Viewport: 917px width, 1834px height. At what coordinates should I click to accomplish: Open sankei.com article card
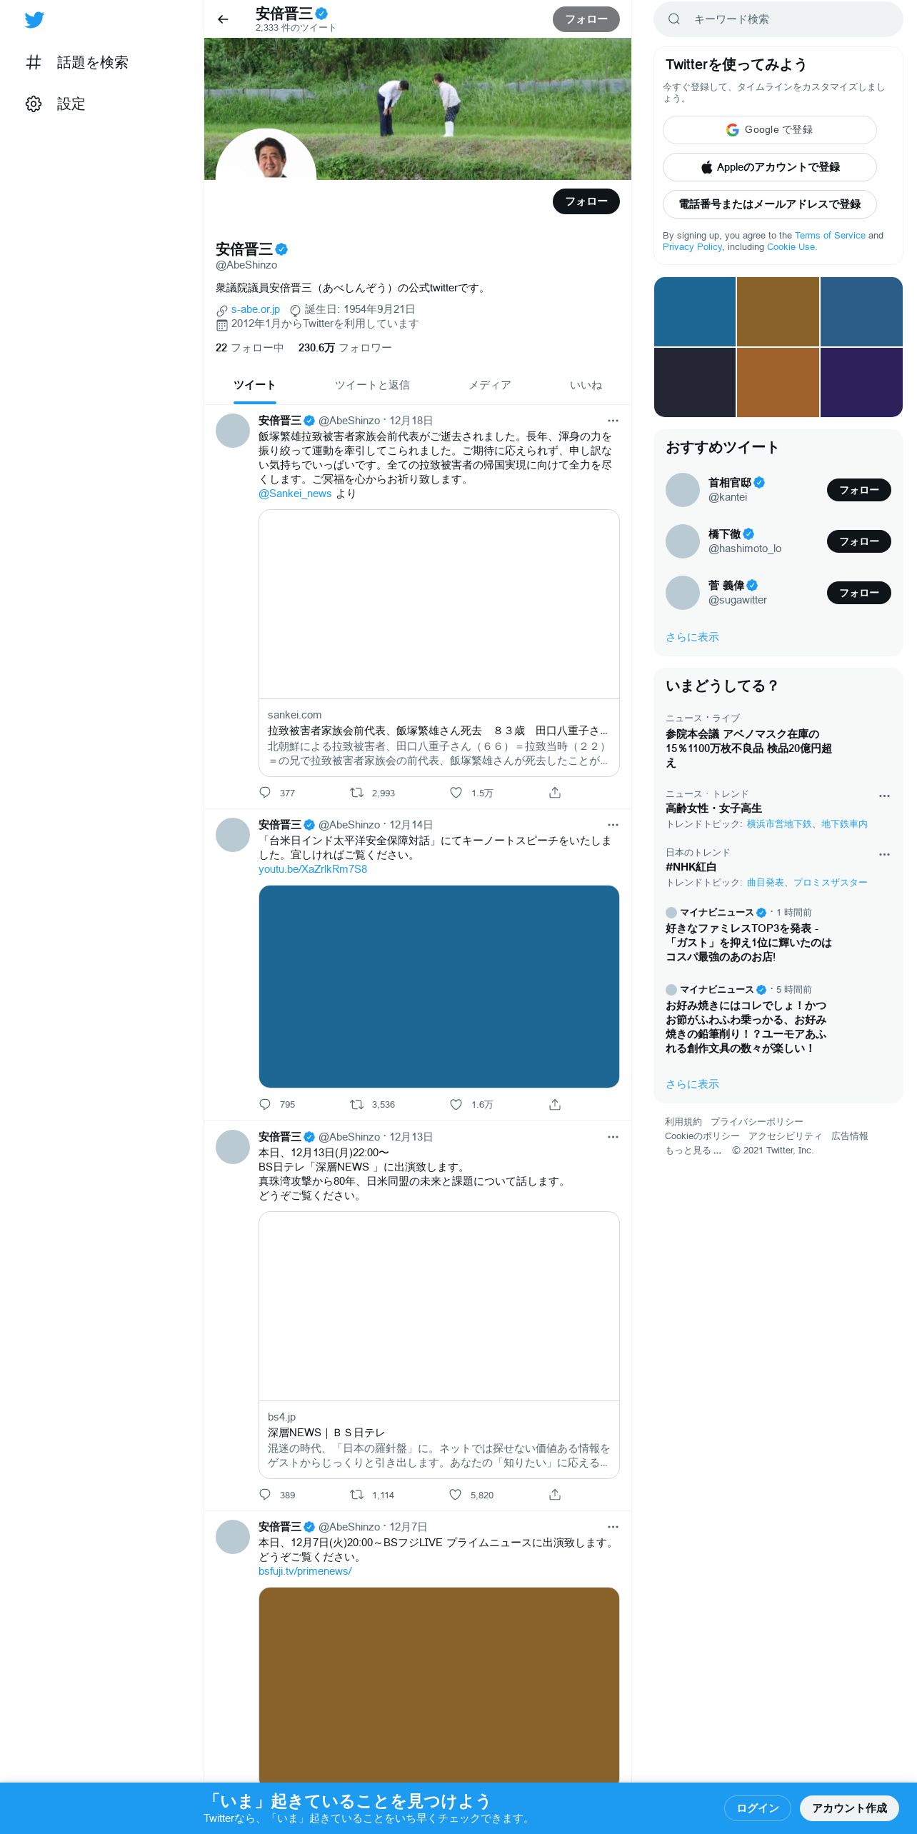tap(439, 643)
